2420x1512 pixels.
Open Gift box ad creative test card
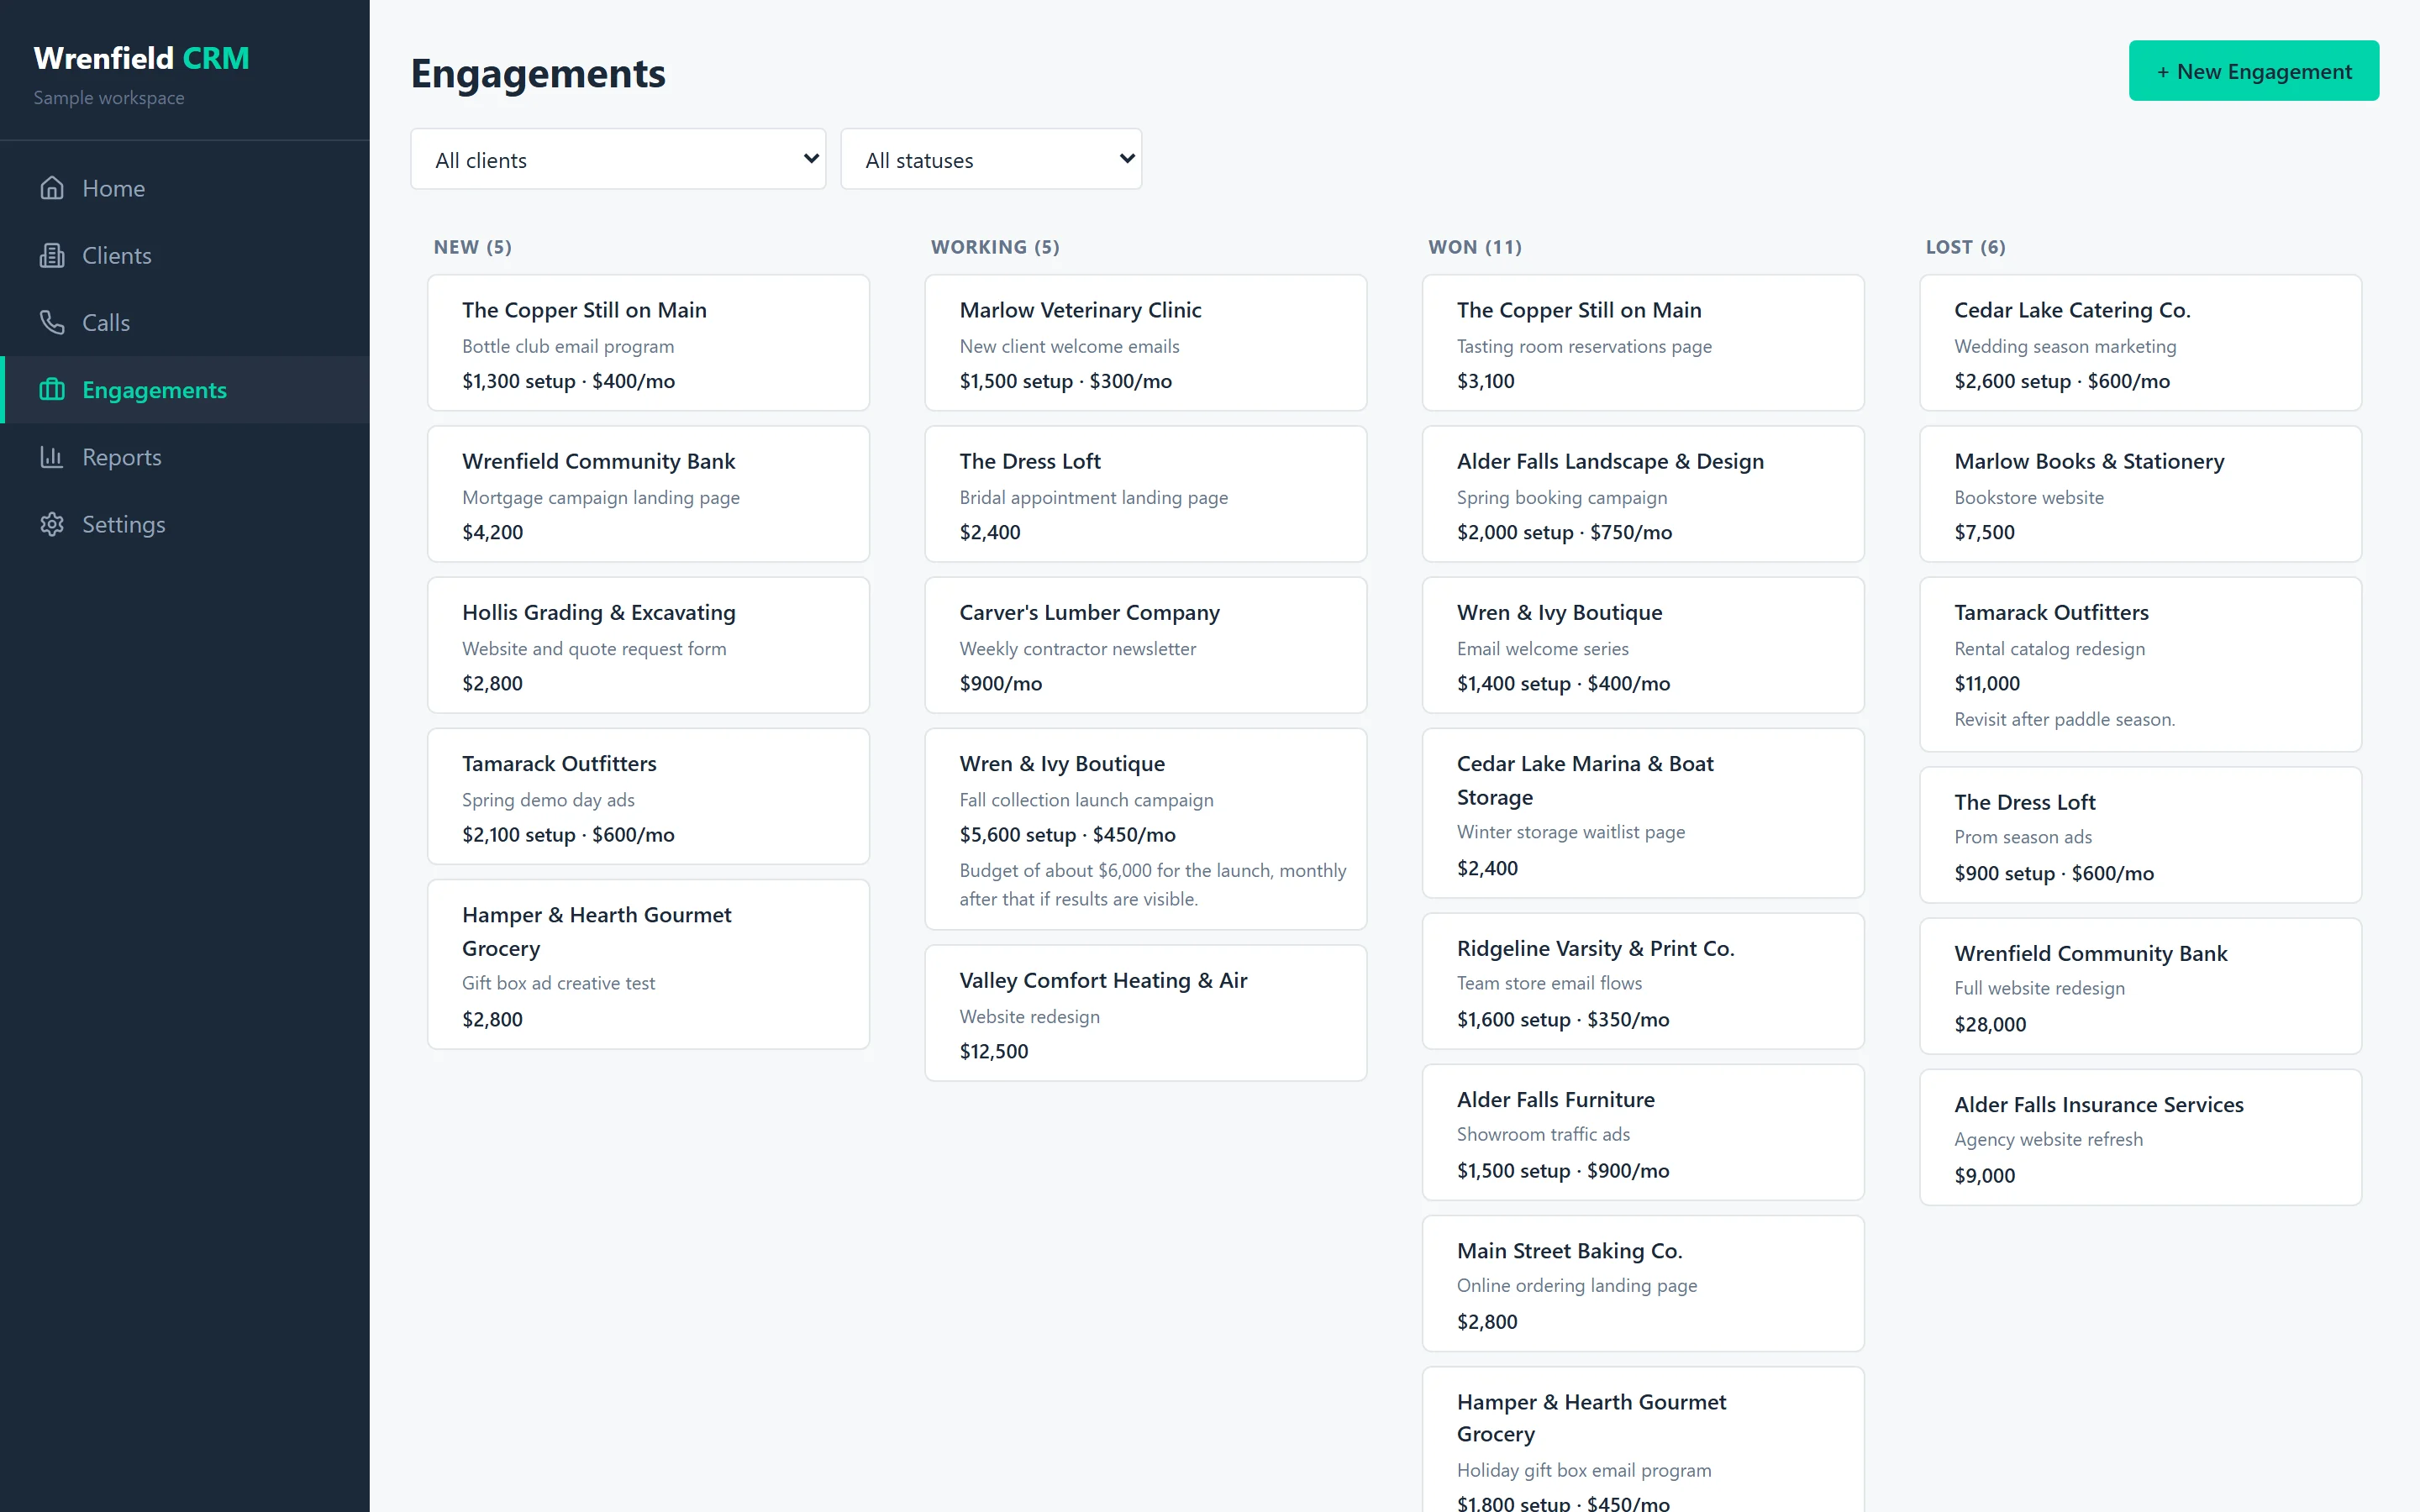[x=648, y=964]
